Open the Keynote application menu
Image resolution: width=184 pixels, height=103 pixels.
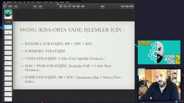[x=9, y=2]
